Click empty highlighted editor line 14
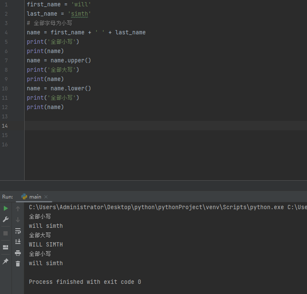Screen dimensions: 307x294 point(166,126)
